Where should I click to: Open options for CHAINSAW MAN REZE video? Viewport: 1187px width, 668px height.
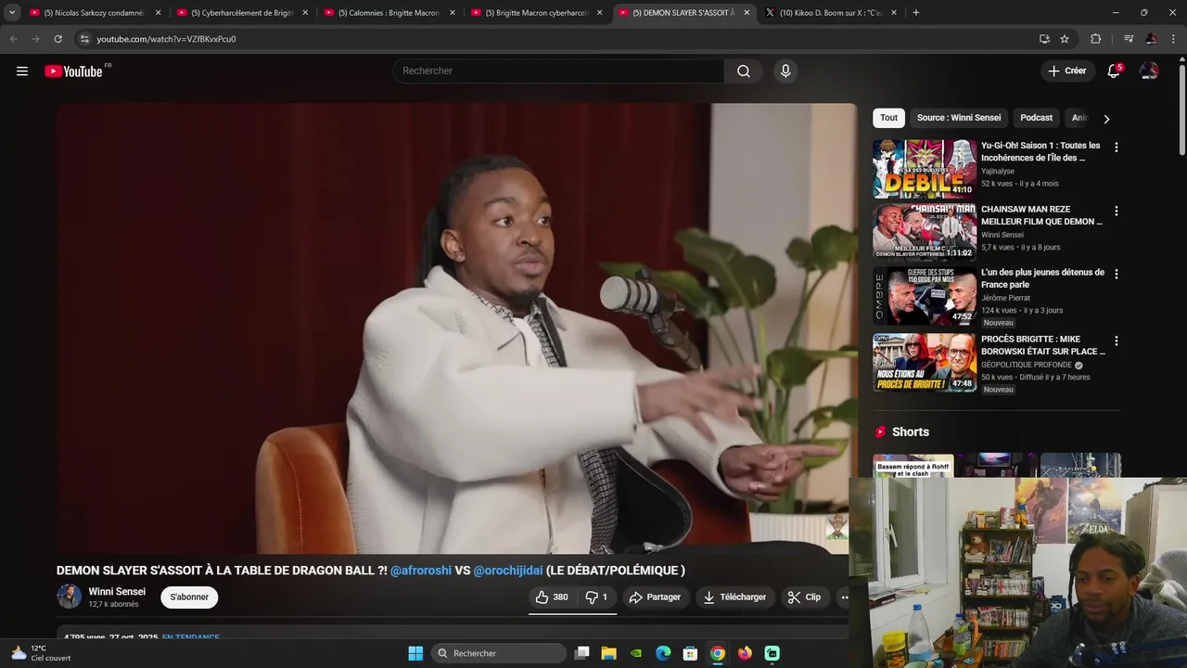pos(1117,211)
